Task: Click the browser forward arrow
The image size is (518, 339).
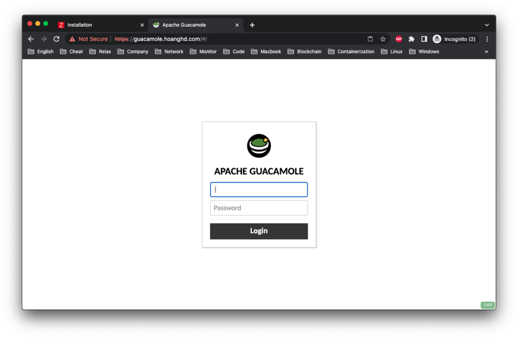Action: (44, 39)
